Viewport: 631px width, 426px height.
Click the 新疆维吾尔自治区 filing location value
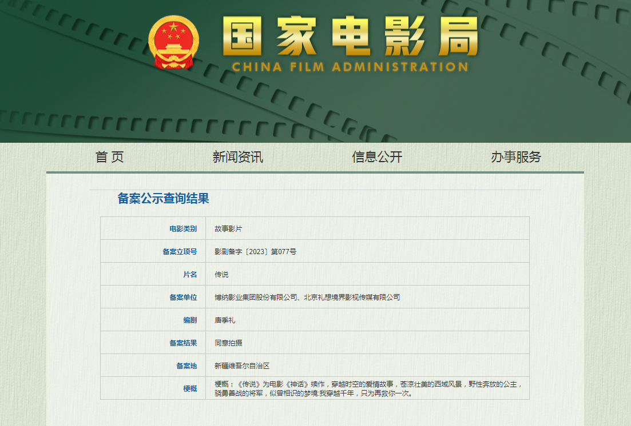point(241,365)
